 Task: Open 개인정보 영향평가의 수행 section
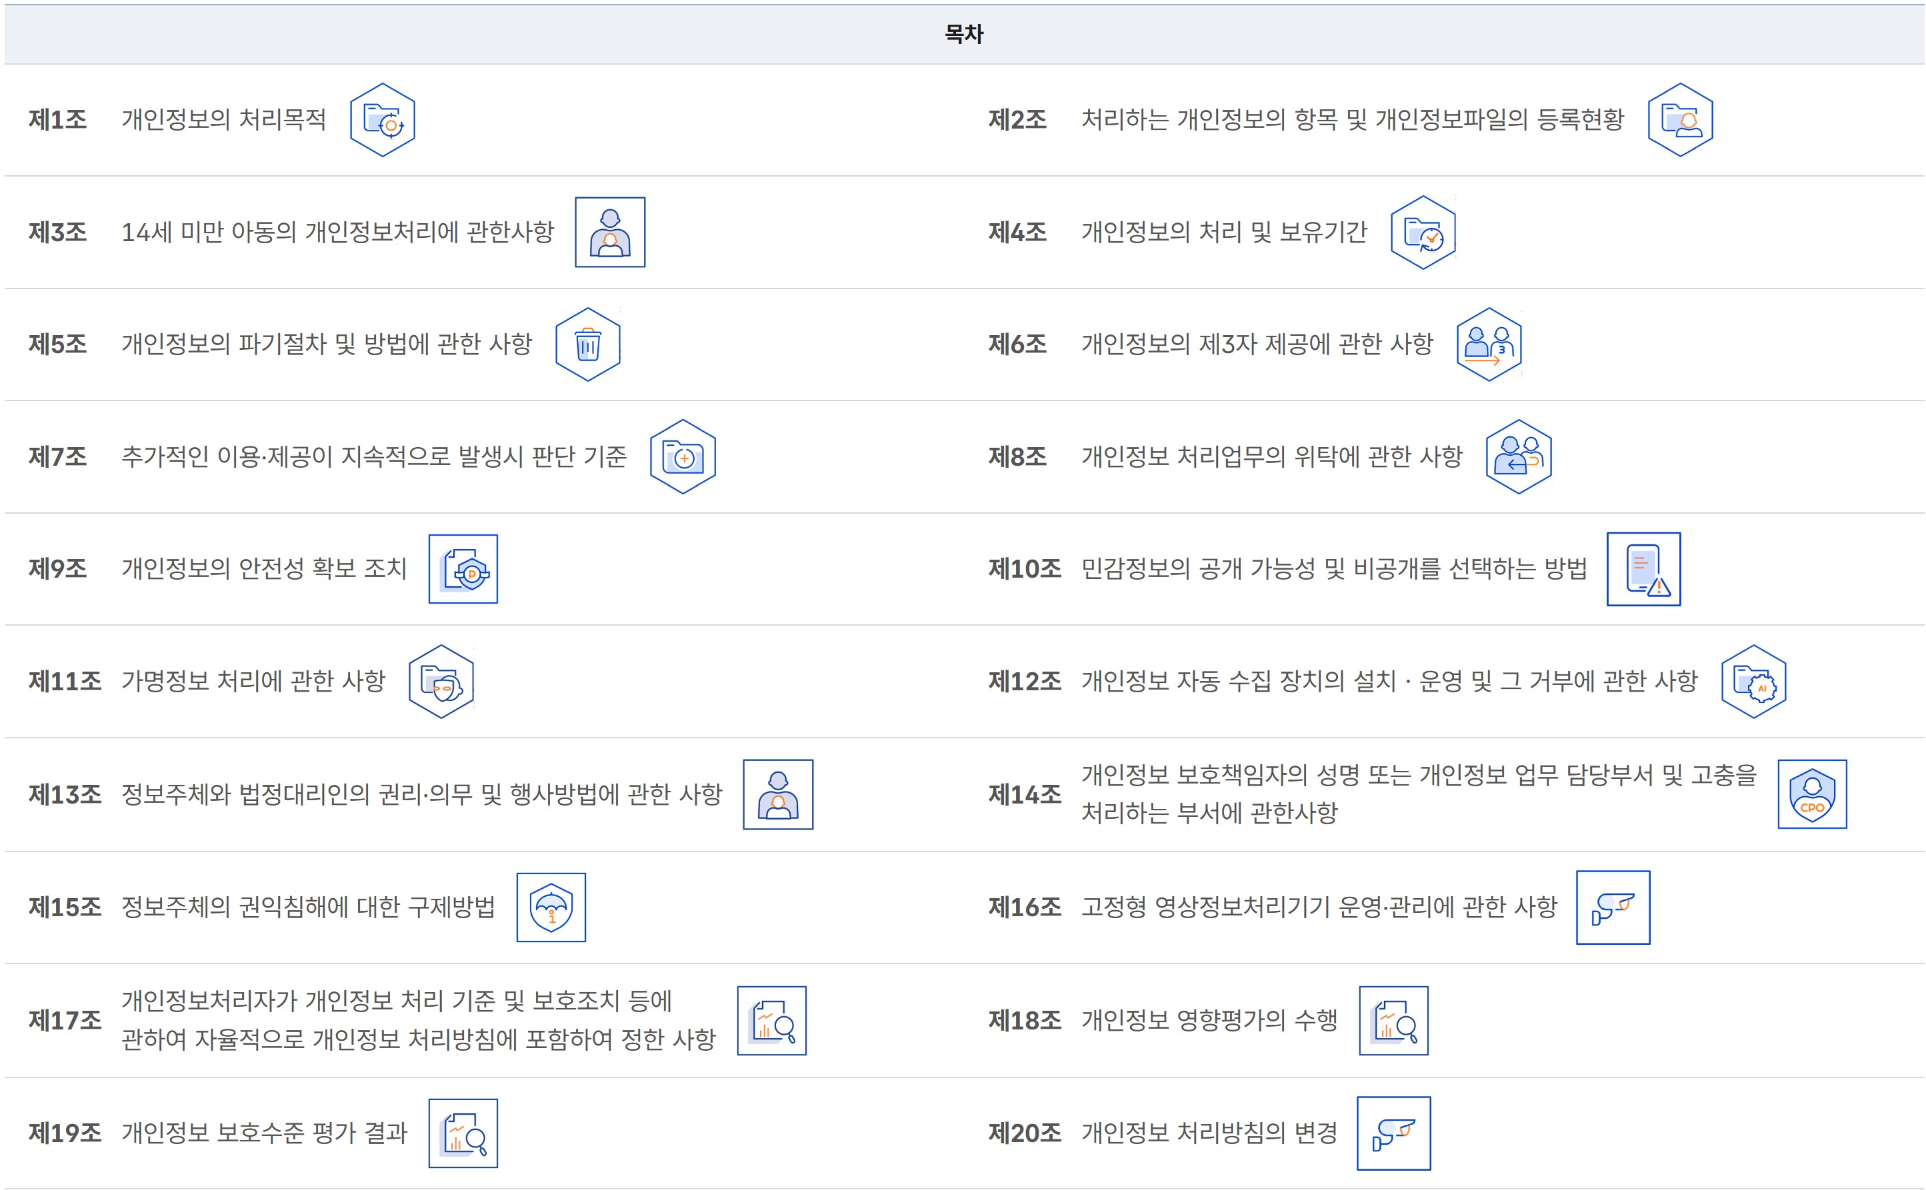tap(1209, 1021)
